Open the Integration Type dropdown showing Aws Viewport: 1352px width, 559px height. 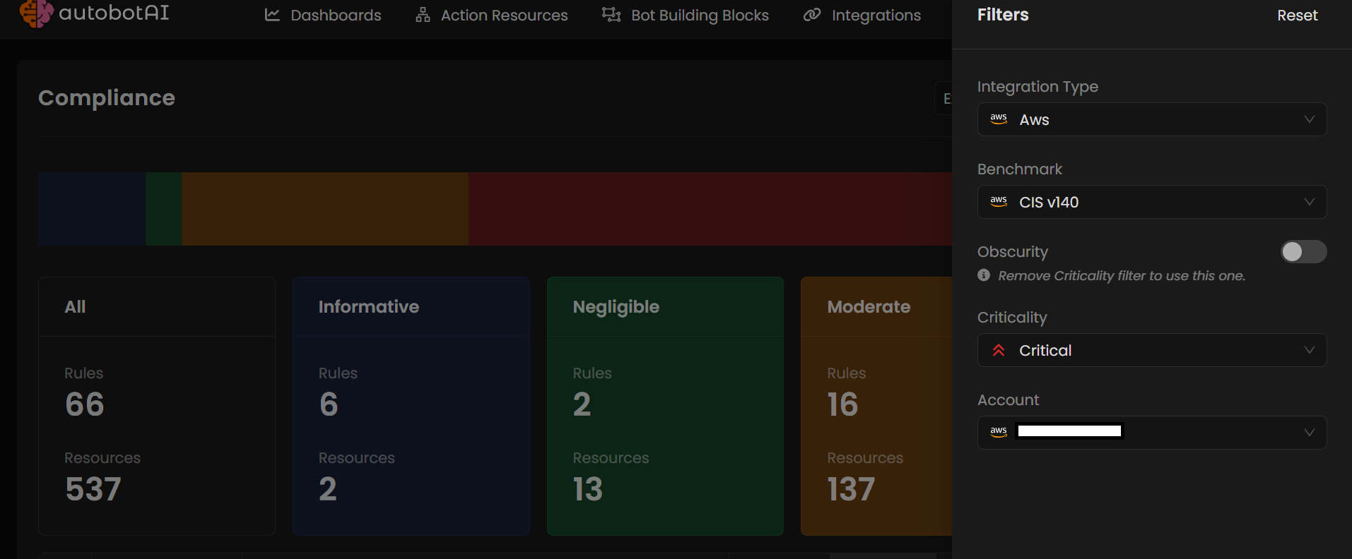pyautogui.click(x=1152, y=119)
